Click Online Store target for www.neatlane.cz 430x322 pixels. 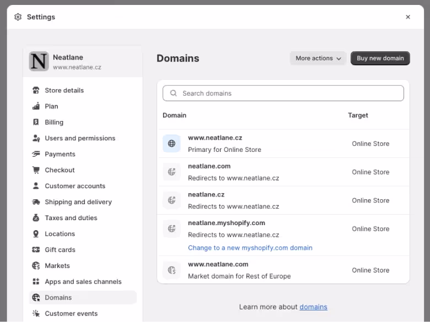370,144
